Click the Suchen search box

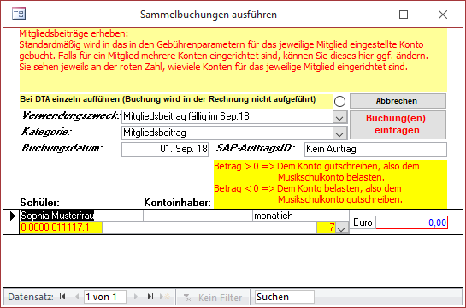pyautogui.click(x=285, y=297)
